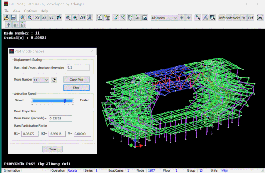Click the first Node toolbar button
This screenshot has width=265, height=173.
[229, 18]
